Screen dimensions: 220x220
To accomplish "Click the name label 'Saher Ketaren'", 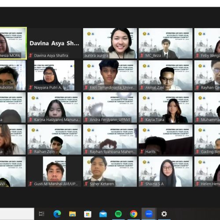I will pyautogui.click(x=102, y=184).
